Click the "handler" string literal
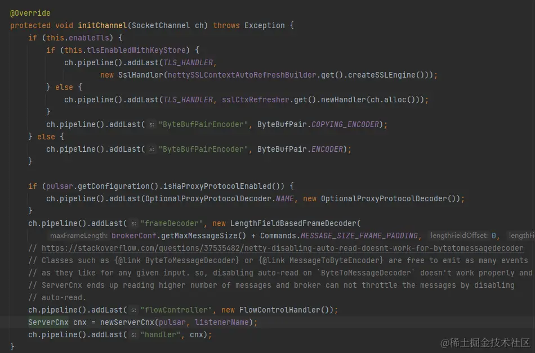535x353 pixels. tap(160, 335)
